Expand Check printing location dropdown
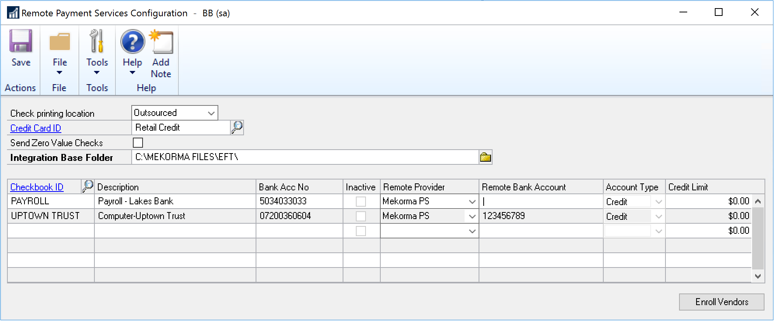 coord(211,113)
